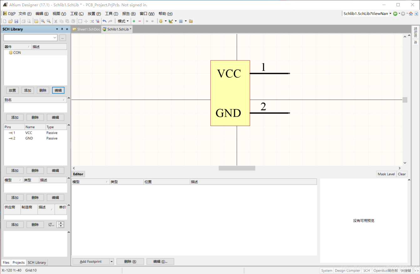Click the green back navigation arrow
The image size is (420, 274).
tap(395, 13)
